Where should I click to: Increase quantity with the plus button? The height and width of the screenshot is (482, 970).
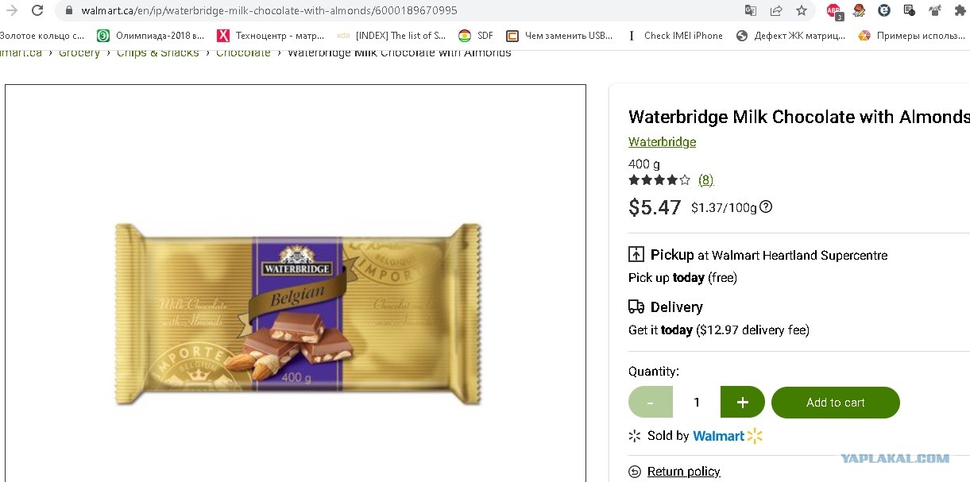743,403
